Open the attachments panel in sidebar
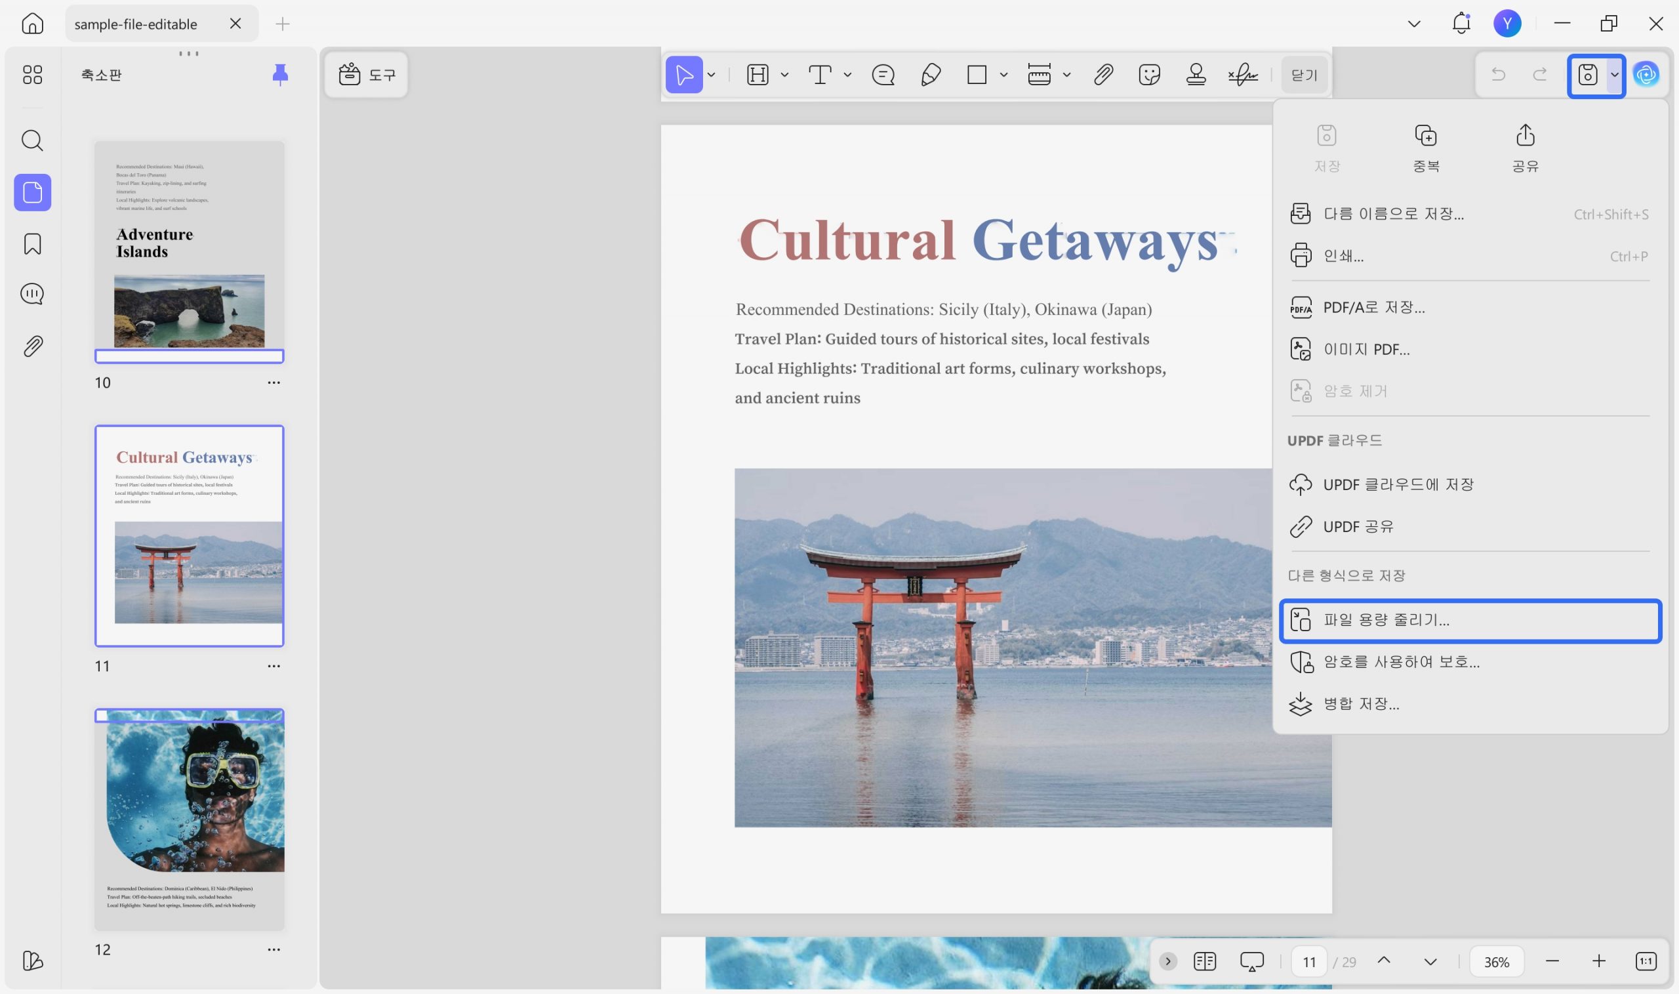Screen dimensions: 1679x994 (32, 346)
